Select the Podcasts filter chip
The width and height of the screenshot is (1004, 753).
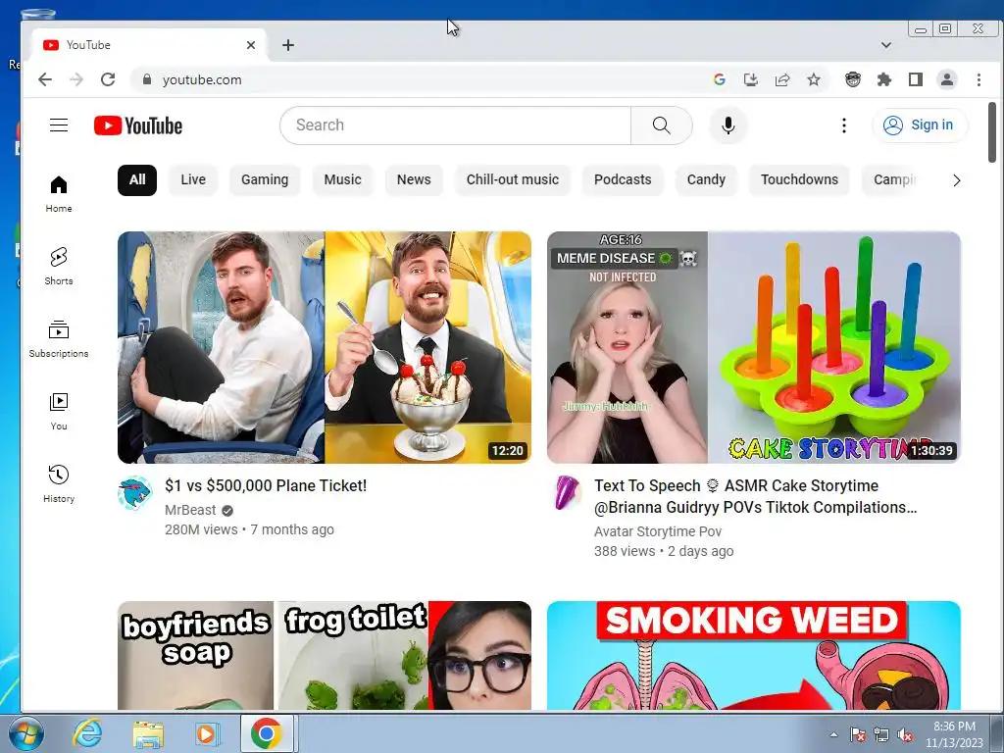click(x=623, y=180)
